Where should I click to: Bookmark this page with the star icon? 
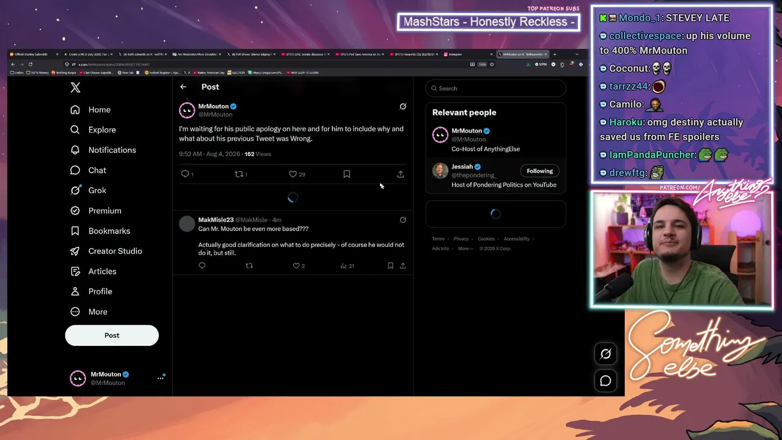492,64
